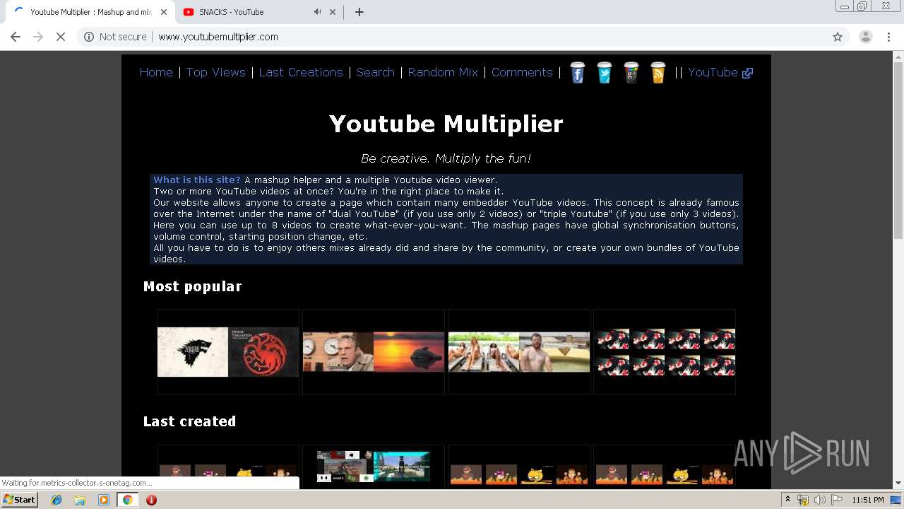904x509 pixels.
Task: Show hidden system tray icons
Action: pyautogui.click(x=788, y=500)
